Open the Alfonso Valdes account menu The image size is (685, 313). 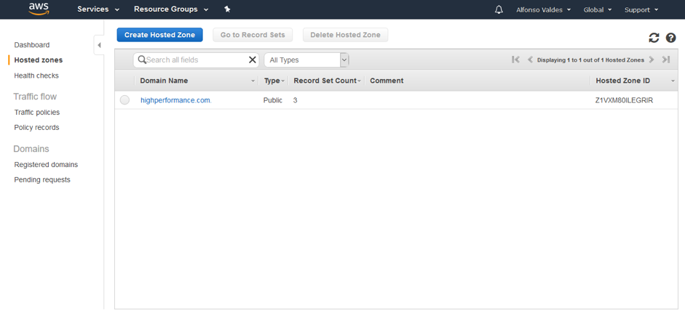[543, 9]
